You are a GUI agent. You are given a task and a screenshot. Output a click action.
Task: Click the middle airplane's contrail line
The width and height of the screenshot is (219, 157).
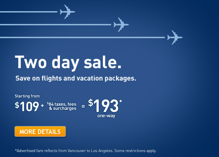55,25
